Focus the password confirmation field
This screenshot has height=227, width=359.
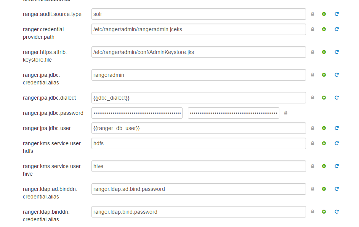tap(233, 113)
